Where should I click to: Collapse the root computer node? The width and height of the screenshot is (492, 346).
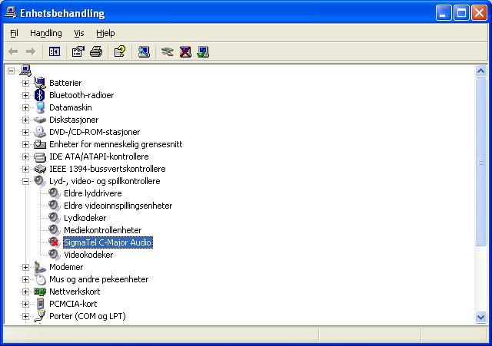coord(12,71)
